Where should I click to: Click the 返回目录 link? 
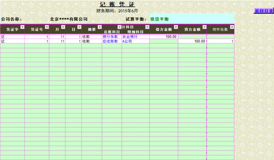(x=264, y=11)
